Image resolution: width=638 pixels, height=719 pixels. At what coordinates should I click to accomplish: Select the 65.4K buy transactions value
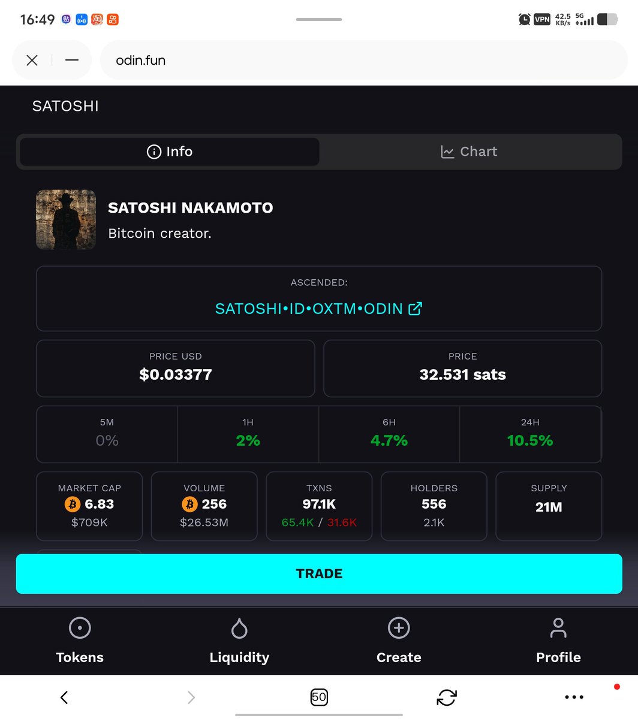pyautogui.click(x=297, y=522)
